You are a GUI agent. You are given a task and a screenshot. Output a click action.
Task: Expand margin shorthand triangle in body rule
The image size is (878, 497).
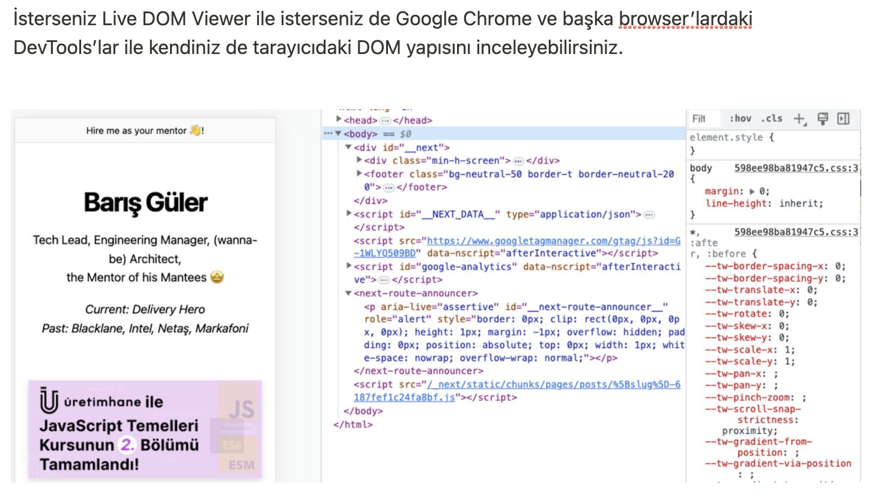point(752,191)
